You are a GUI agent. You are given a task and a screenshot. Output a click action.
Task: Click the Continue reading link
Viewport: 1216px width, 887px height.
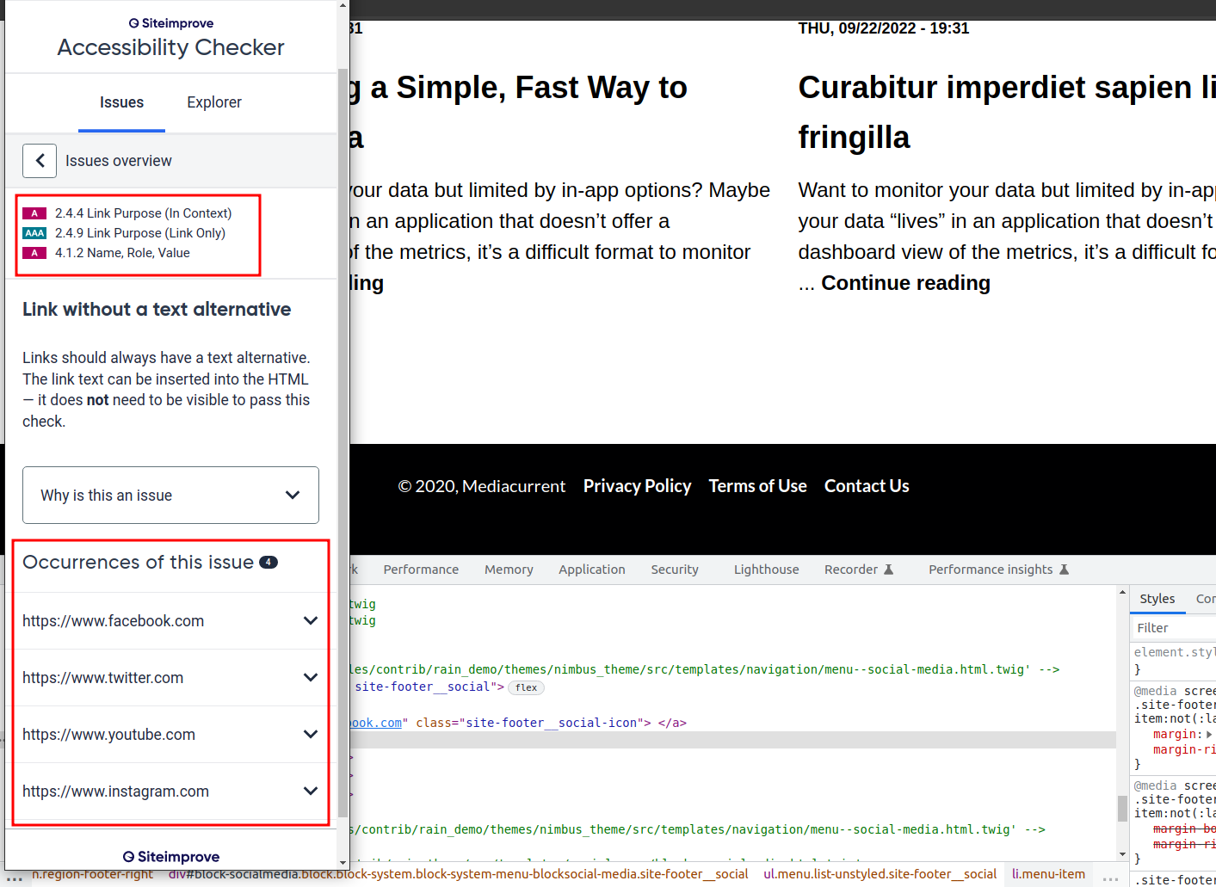(905, 283)
